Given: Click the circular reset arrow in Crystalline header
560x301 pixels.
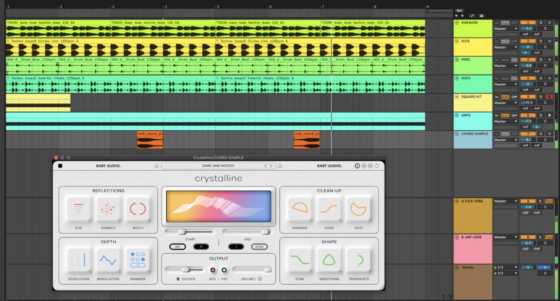Looking at the screenshot, I should tap(377, 166).
